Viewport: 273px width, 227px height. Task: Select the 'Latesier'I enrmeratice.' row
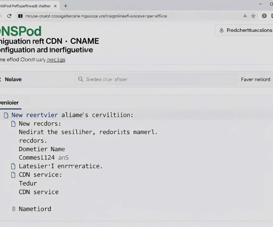(x=61, y=166)
